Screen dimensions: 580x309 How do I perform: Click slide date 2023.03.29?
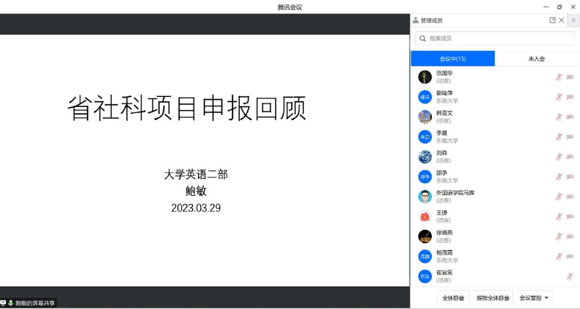pyautogui.click(x=196, y=208)
